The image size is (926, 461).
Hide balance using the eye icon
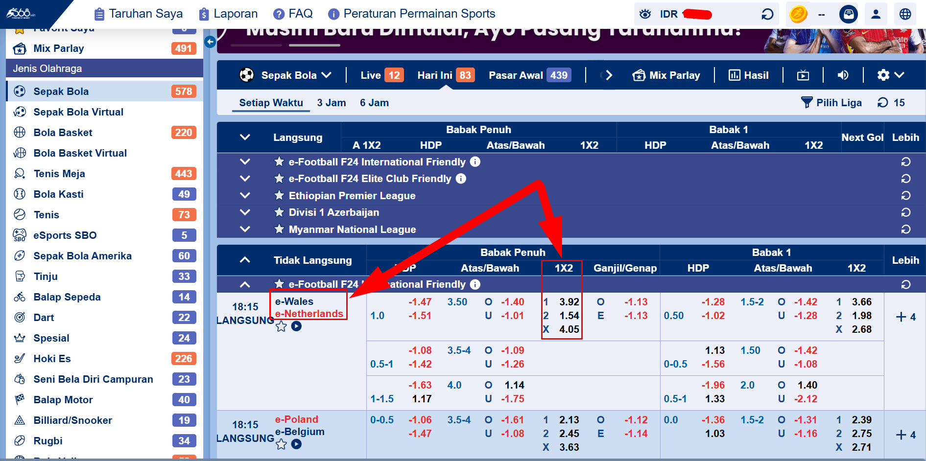pyautogui.click(x=645, y=14)
